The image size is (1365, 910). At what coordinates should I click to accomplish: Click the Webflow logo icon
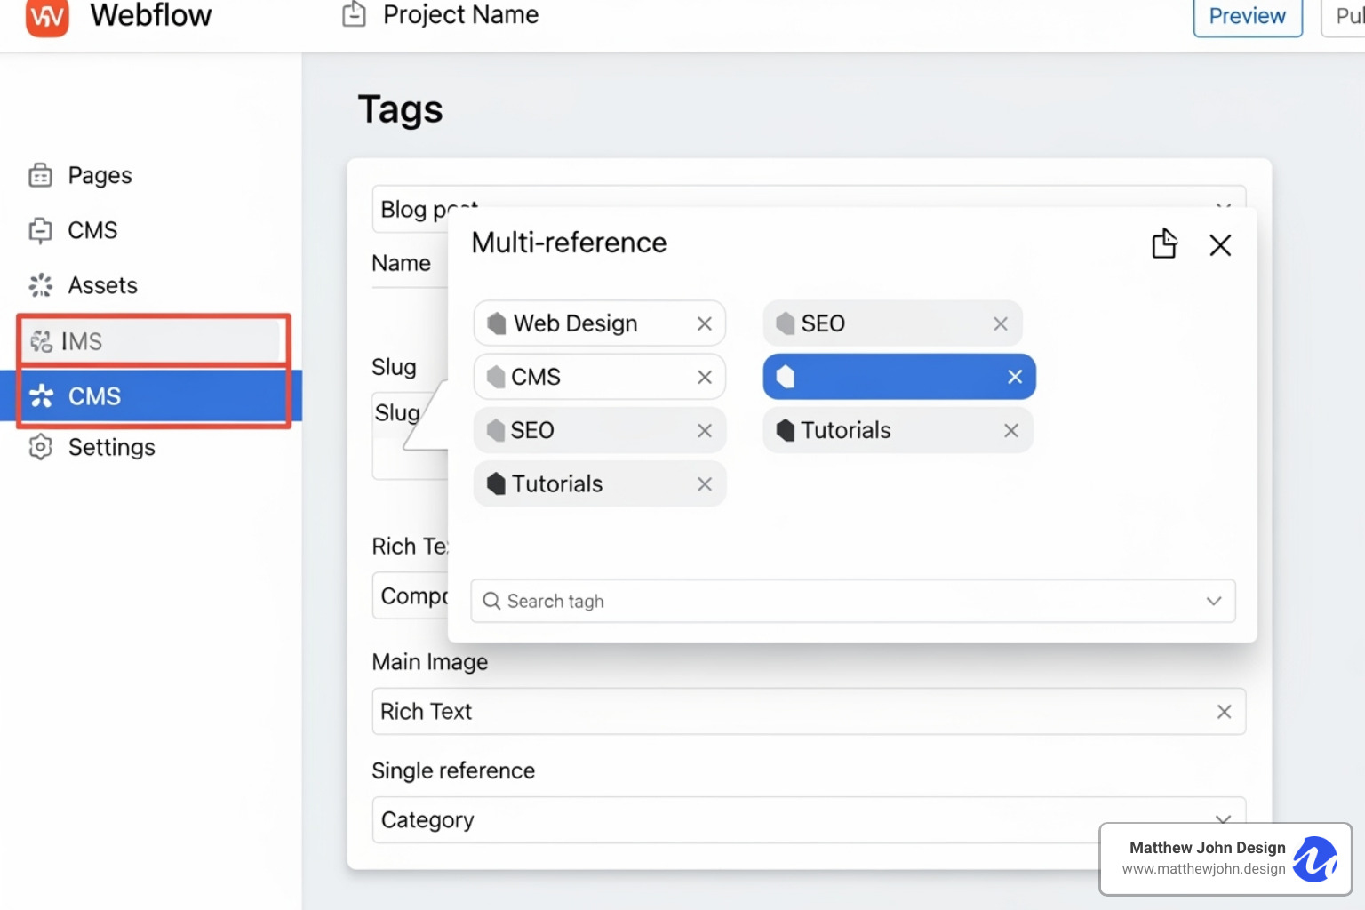click(47, 16)
